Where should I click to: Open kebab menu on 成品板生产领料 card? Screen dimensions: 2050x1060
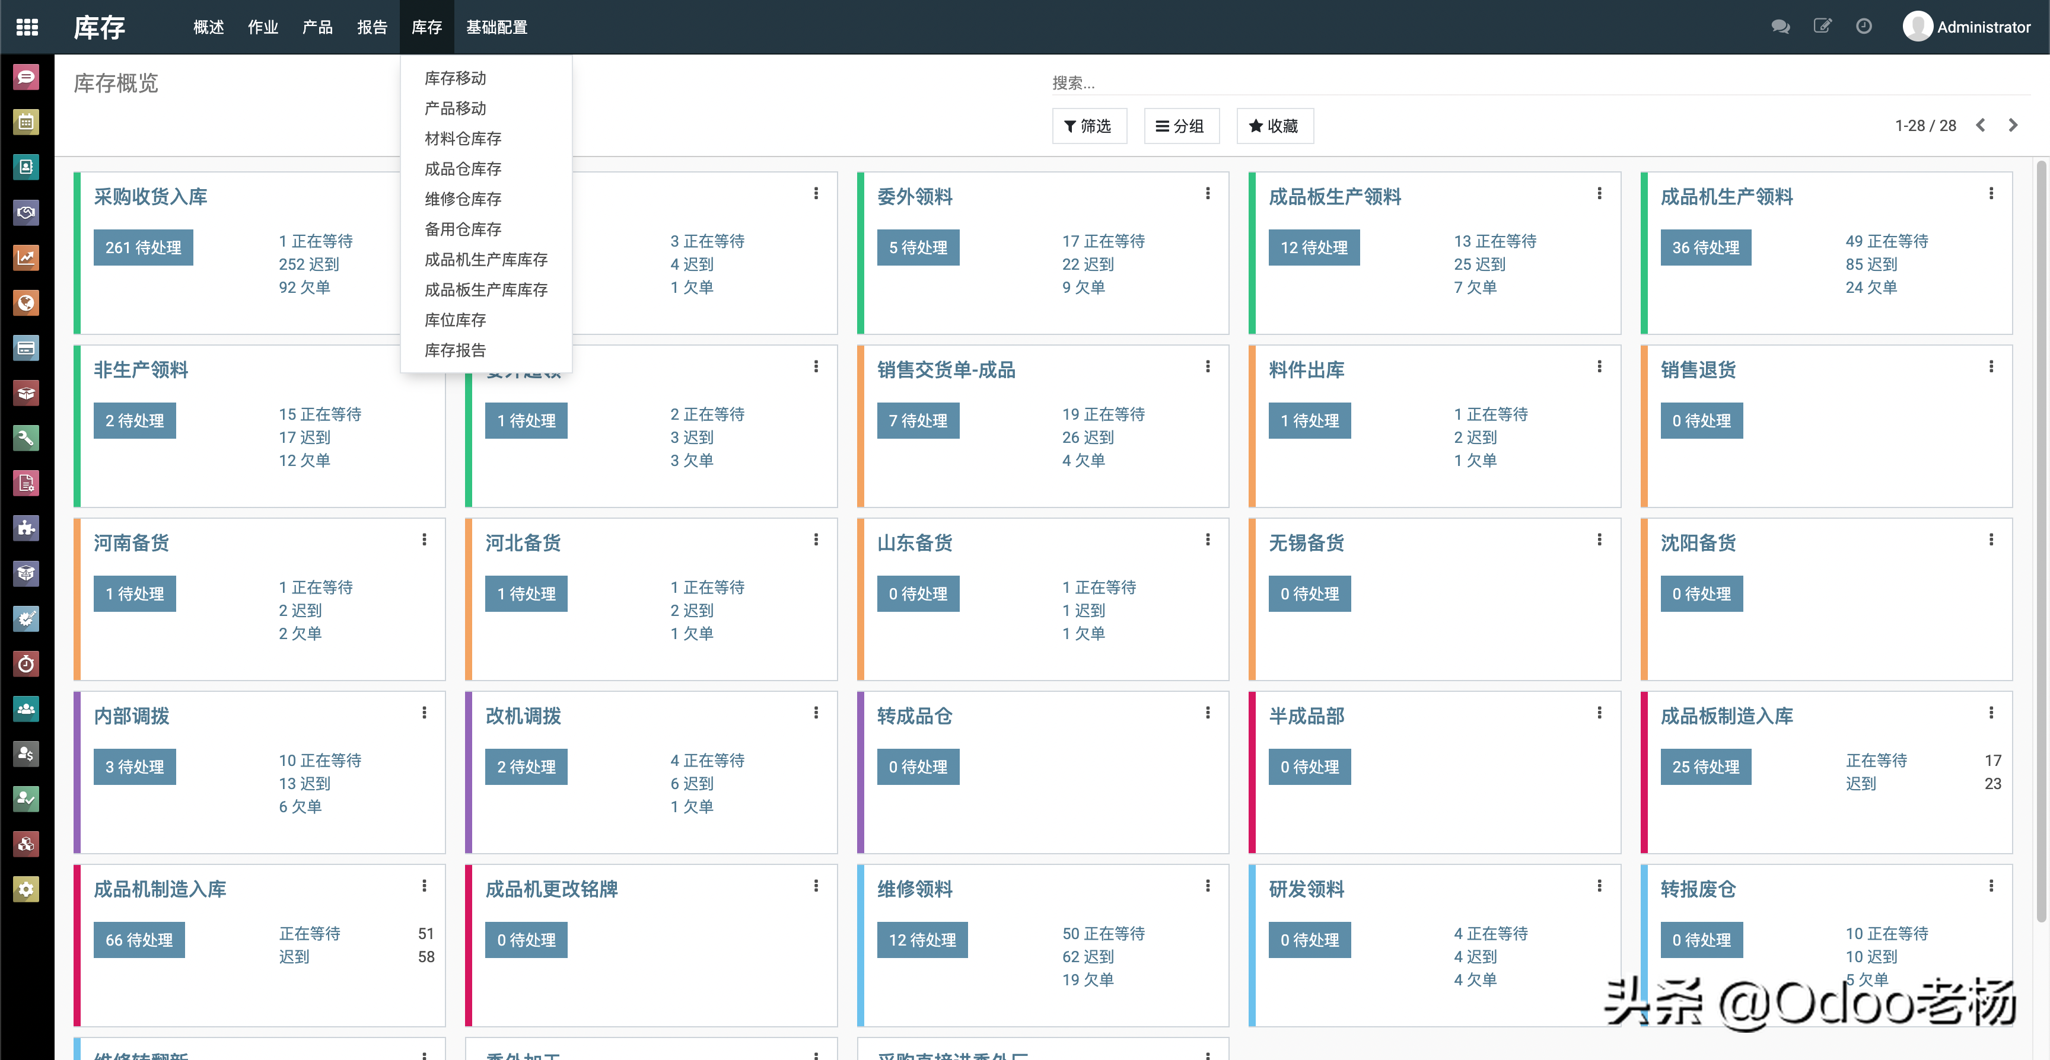coord(1599,193)
